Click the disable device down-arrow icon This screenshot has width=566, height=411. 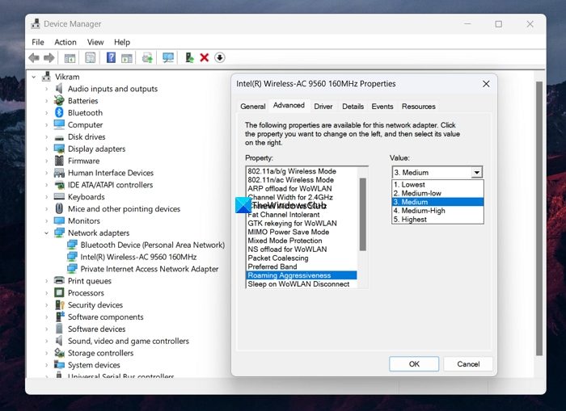pyautogui.click(x=219, y=58)
